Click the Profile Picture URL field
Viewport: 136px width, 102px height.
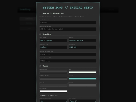pos(68,54)
